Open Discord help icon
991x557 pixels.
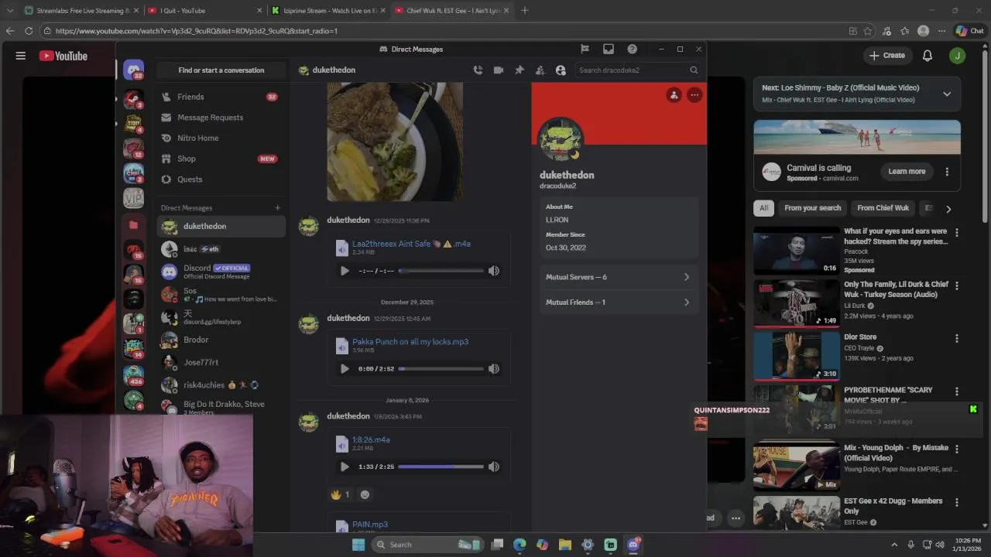(633, 49)
